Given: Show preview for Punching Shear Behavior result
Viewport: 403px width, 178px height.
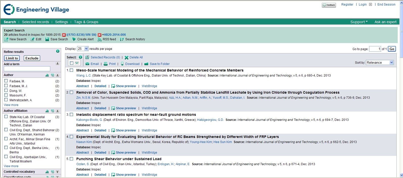Looking at the screenshot, I should click(124, 175).
